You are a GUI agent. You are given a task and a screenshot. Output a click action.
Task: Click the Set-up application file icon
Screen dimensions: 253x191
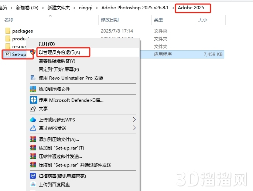coord(7,54)
